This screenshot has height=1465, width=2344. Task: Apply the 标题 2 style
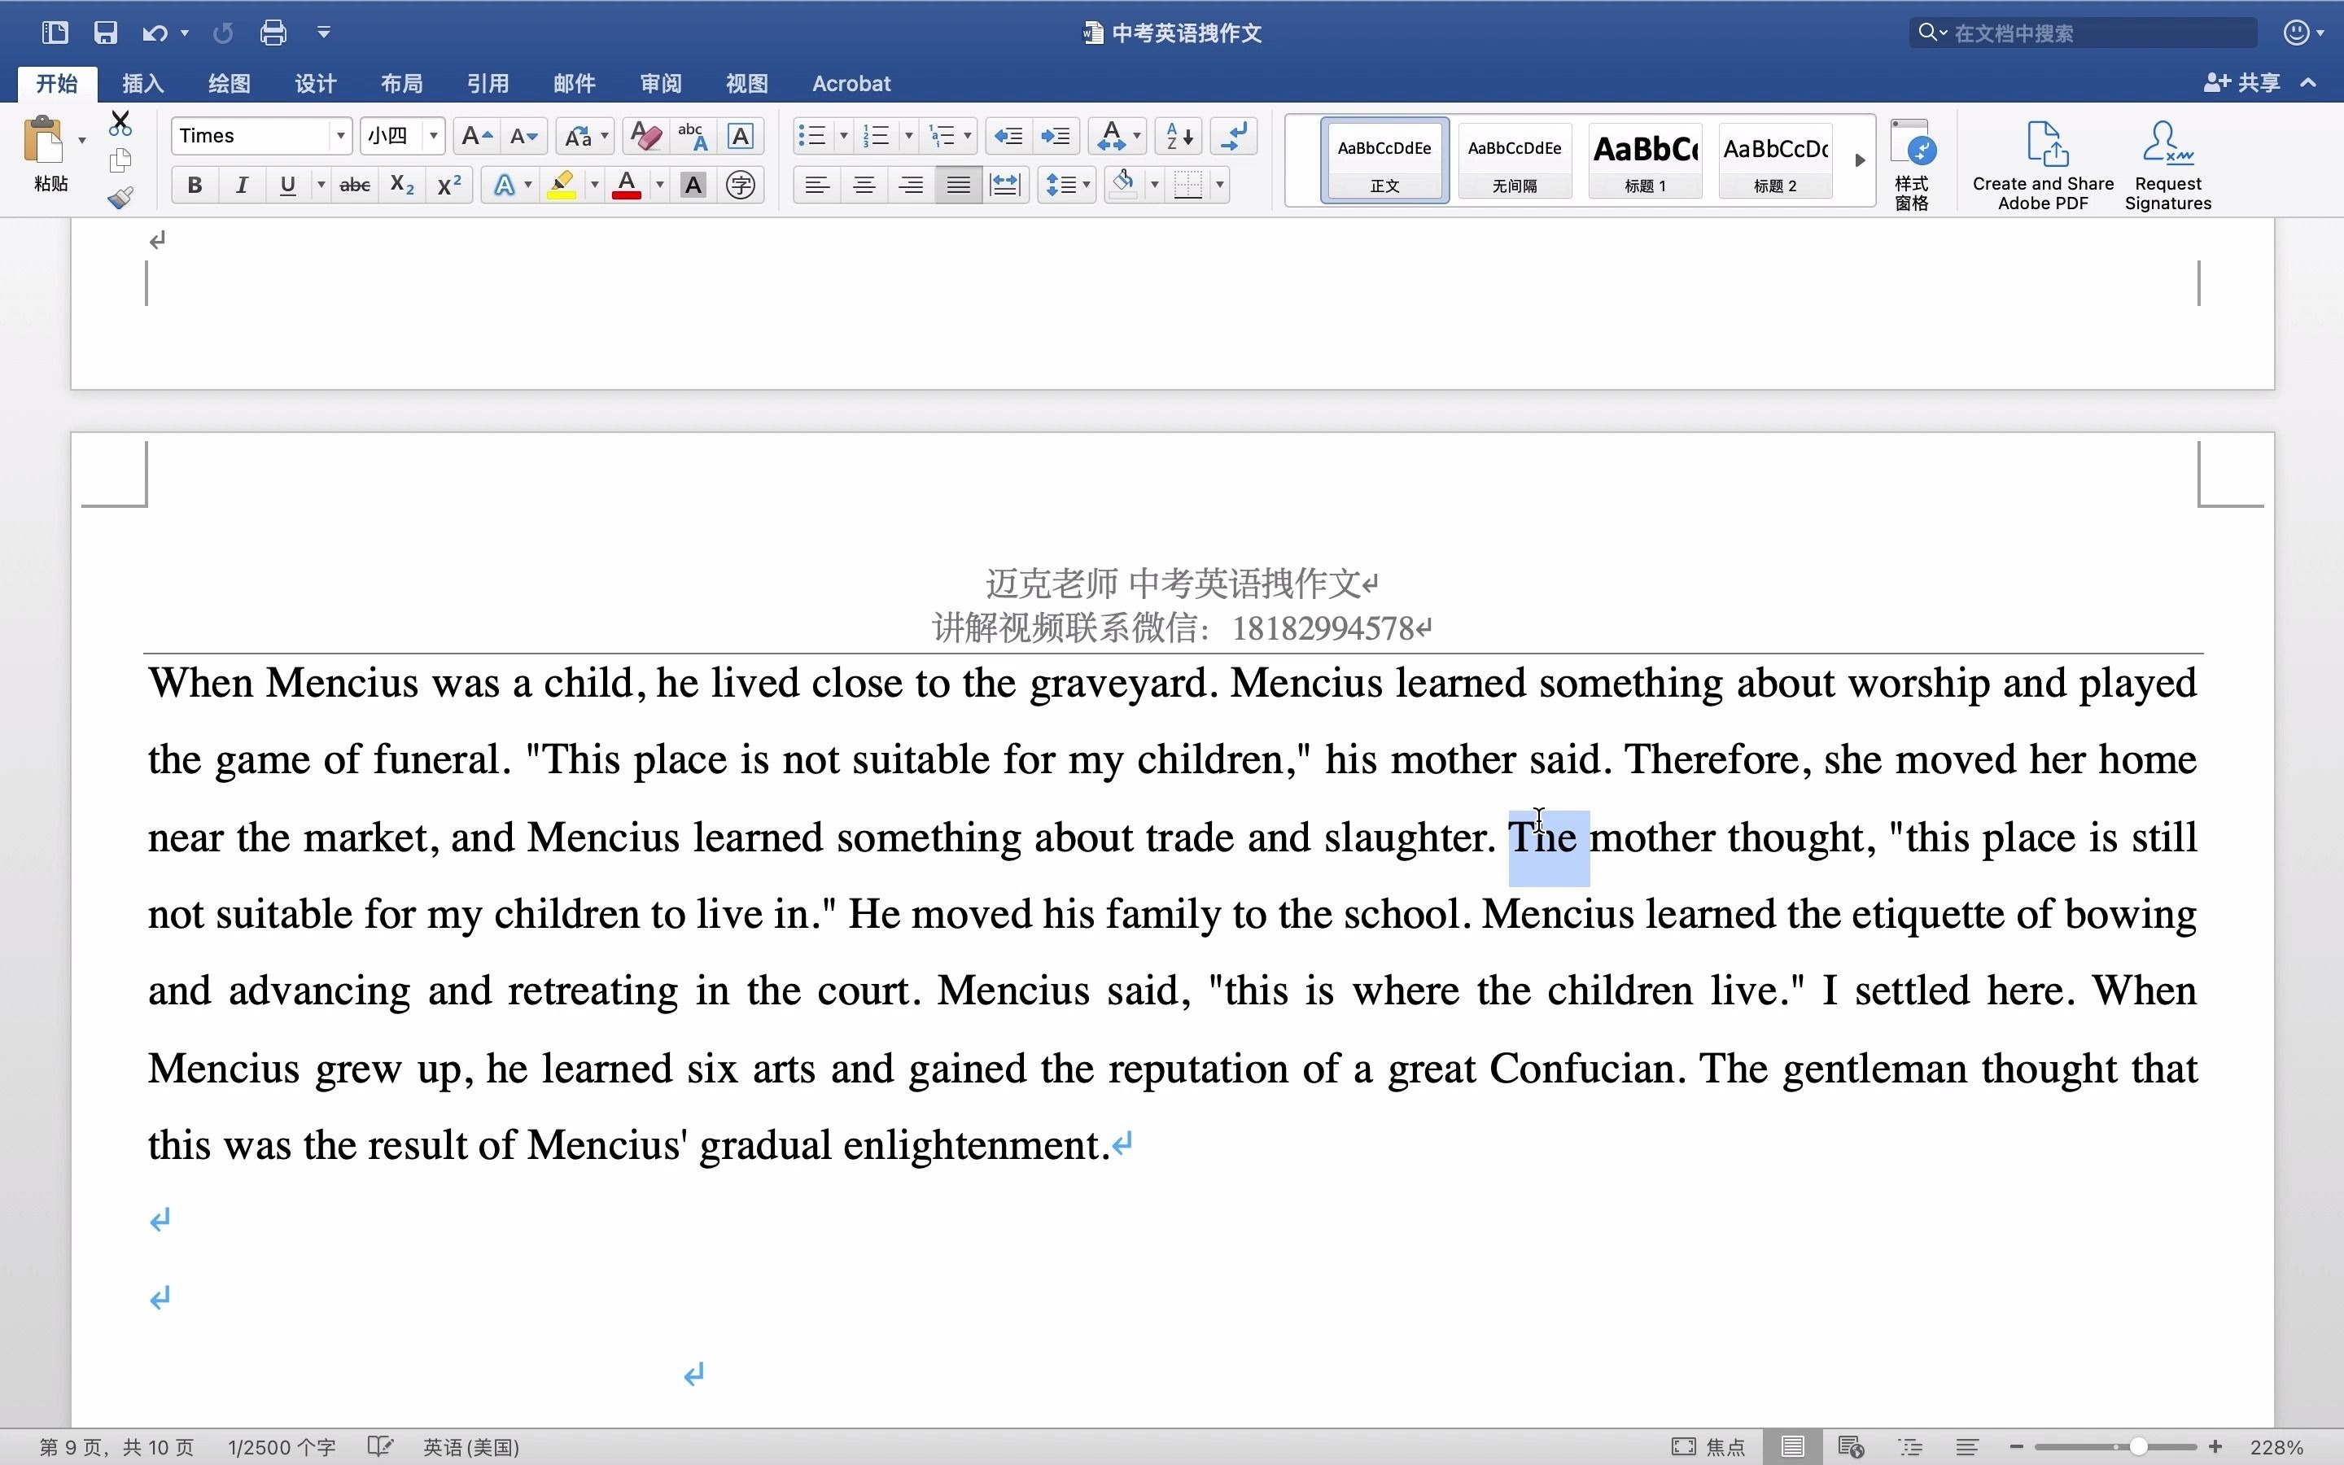(x=1774, y=161)
